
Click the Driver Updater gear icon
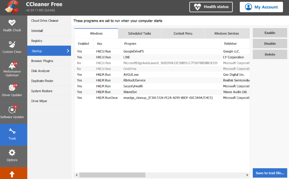coord(12,88)
